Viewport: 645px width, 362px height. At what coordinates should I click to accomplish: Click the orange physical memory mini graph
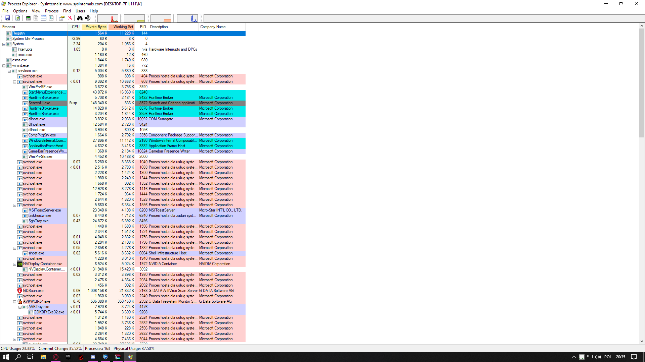[x=161, y=18]
